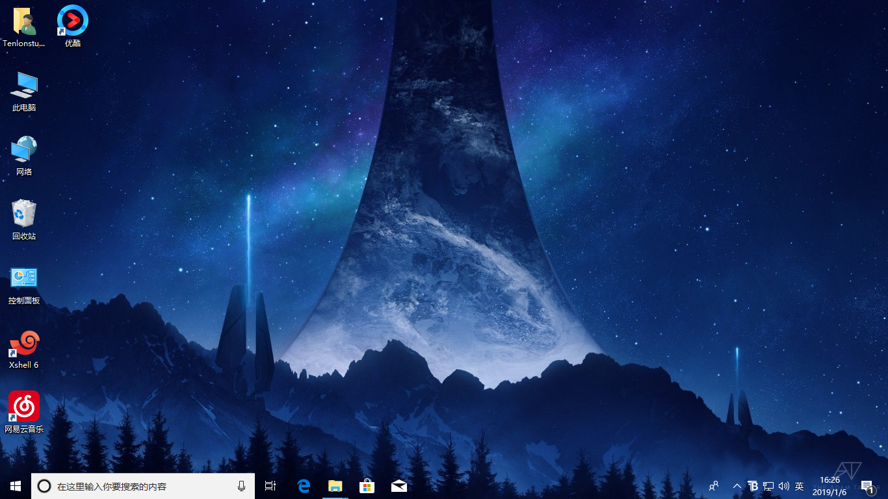Open the People icon in the taskbar
Viewport: 888px width, 499px height.
[x=714, y=486]
